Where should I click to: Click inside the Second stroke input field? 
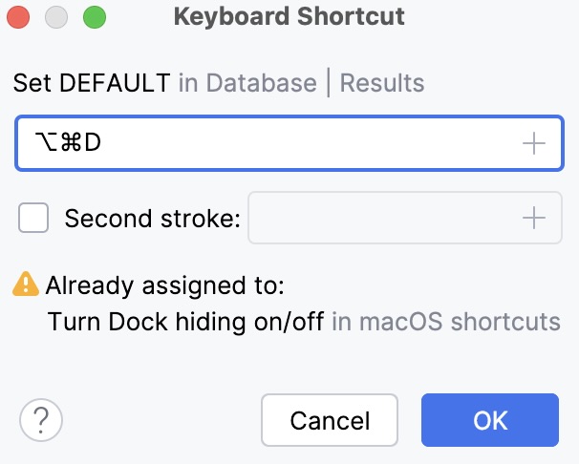(405, 218)
